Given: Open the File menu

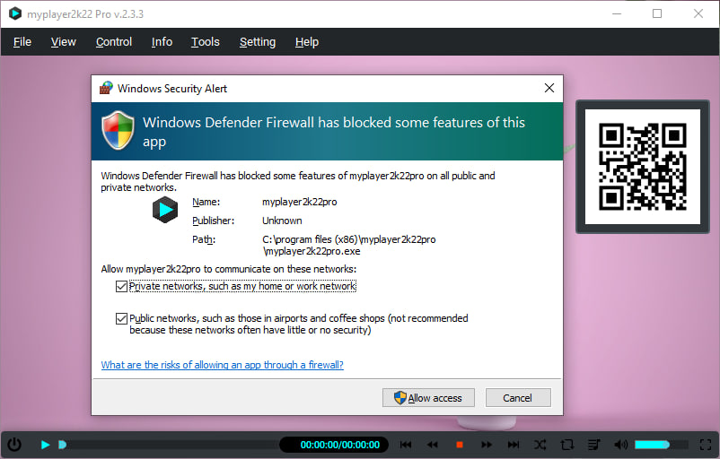Looking at the screenshot, I should click(22, 42).
